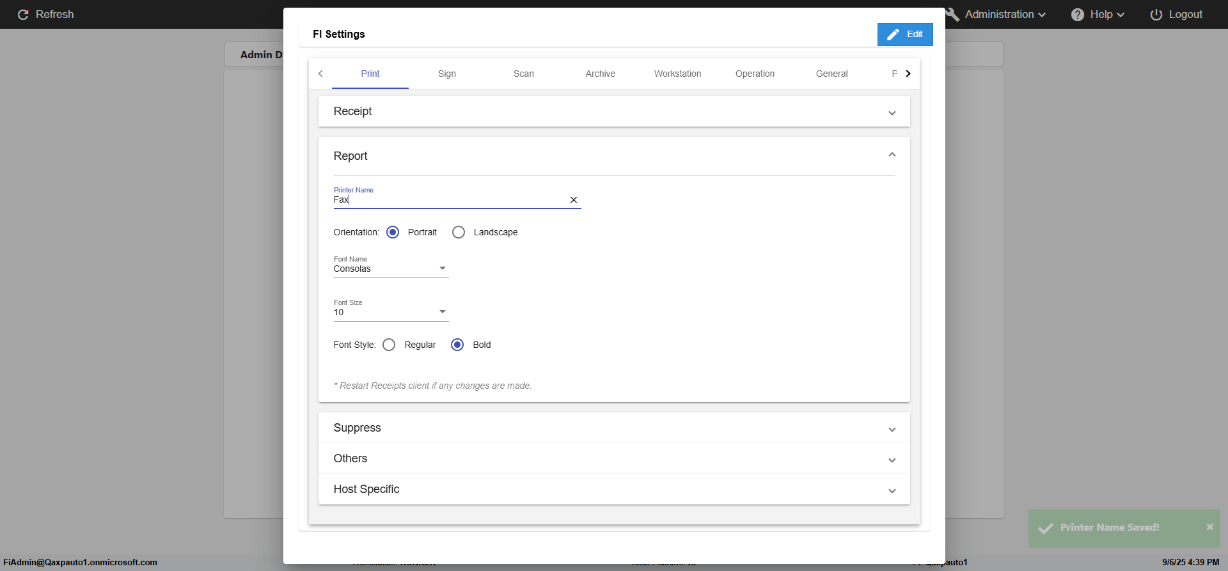Open the Font Size dropdown
This screenshot has width=1228, height=571.
click(x=391, y=312)
